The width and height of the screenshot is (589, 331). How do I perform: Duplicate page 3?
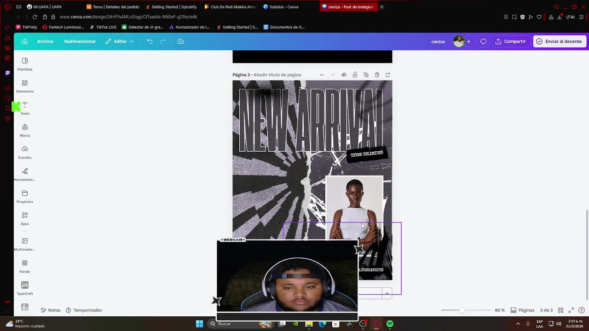click(366, 75)
